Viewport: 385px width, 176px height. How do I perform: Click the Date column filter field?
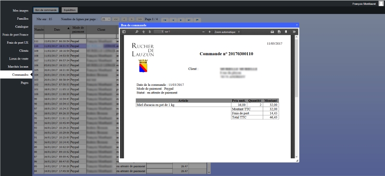point(57,36)
